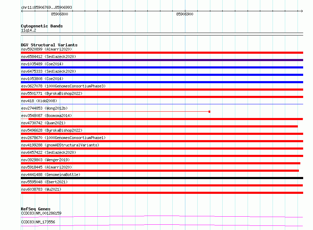Click the thin blue line of nsv418
Image resolution: width=313 pixels, height=230 pixels.
click(162, 104)
